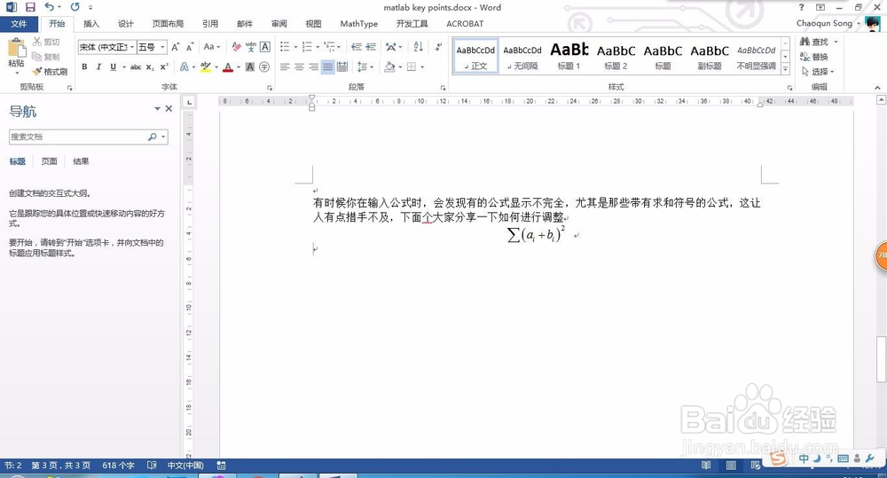Switch navigation pane to 页面 pages

49,161
